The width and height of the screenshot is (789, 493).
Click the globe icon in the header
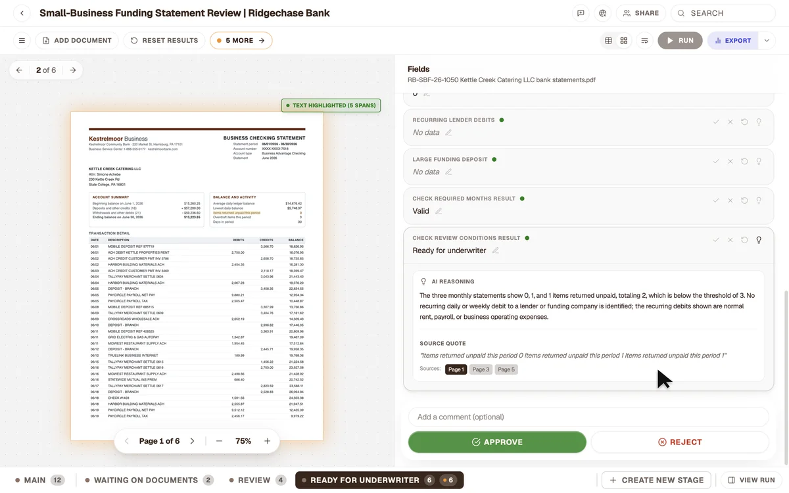[603, 13]
